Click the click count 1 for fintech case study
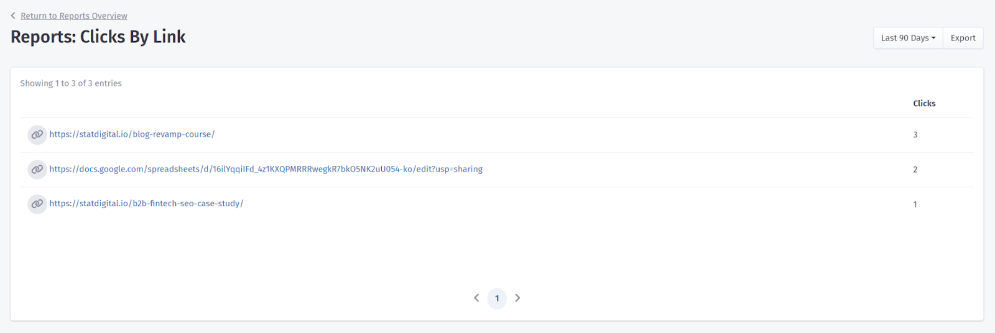This screenshot has height=333, width=995. pyautogui.click(x=915, y=204)
